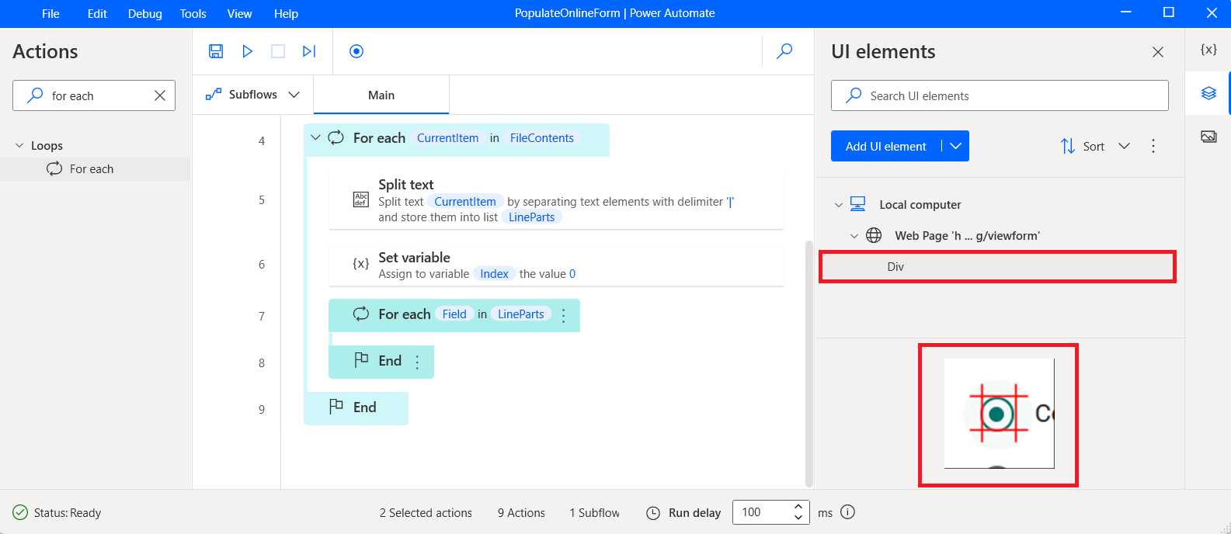Clear the 'for each' actions search
Screen dimensions: 1231x534
(x=160, y=95)
